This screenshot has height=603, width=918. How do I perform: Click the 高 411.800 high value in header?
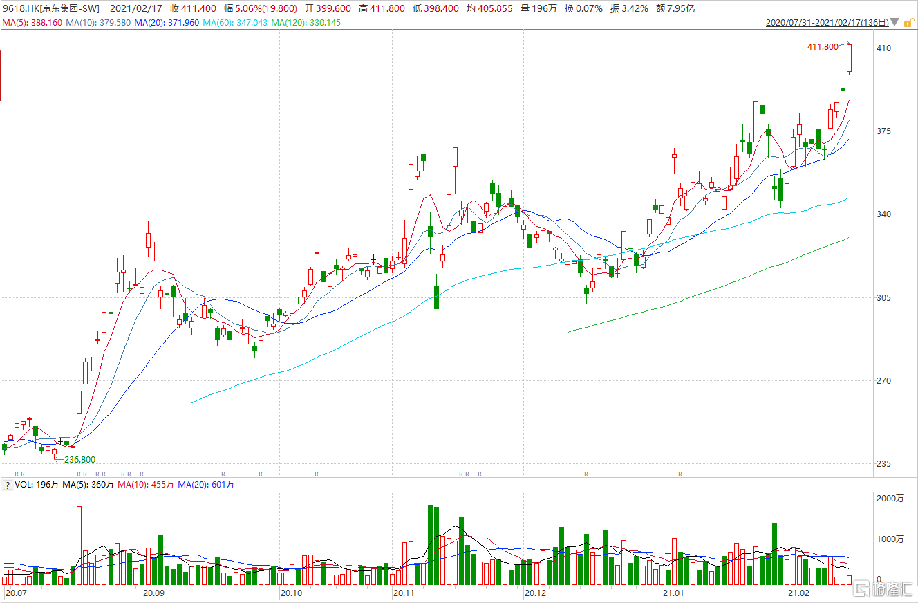[382, 8]
